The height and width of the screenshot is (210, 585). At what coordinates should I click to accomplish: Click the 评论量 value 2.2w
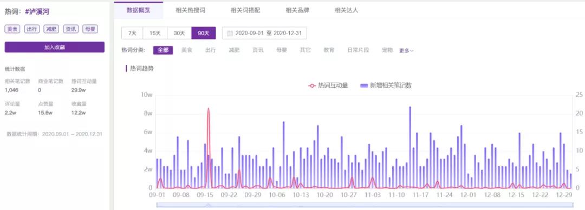click(10, 113)
